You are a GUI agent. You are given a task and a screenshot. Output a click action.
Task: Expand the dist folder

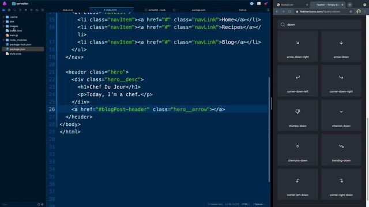[x=3, y=21]
